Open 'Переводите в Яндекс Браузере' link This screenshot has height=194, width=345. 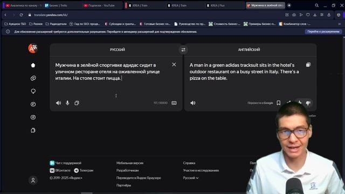tap(139, 178)
